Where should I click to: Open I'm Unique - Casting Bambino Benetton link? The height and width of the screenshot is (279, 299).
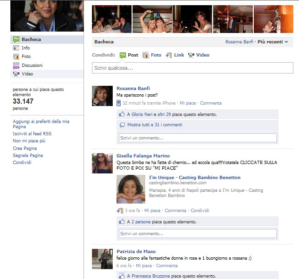click(195, 177)
